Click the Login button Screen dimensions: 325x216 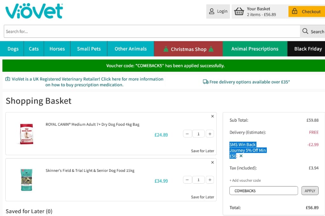pyautogui.click(x=218, y=11)
